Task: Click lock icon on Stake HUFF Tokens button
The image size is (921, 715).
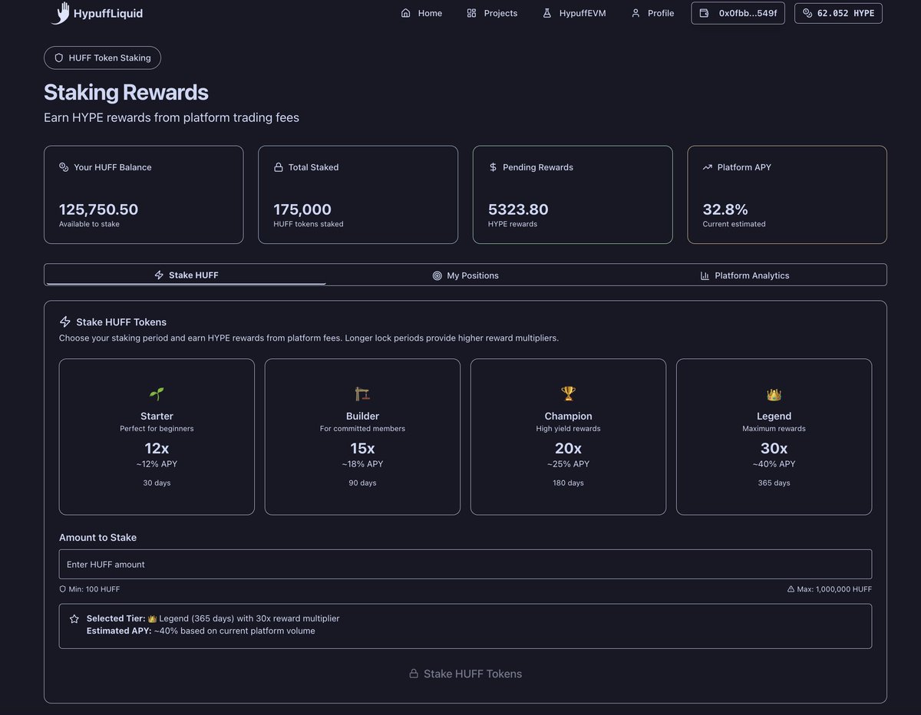Action: coord(414,674)
